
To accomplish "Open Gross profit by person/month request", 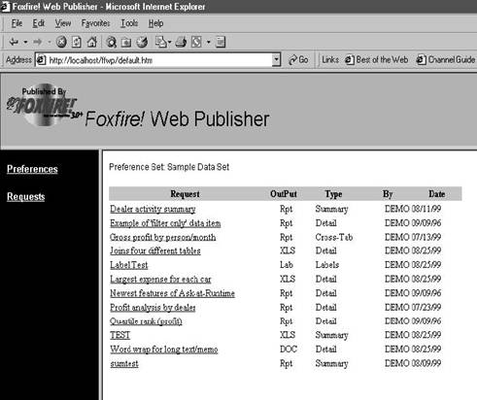I will point(162,237).
